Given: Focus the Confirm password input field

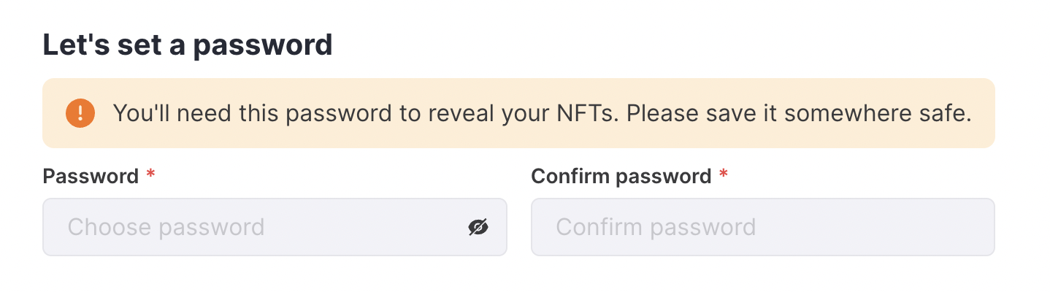Looking at the screenshot, I should (763, 227).
